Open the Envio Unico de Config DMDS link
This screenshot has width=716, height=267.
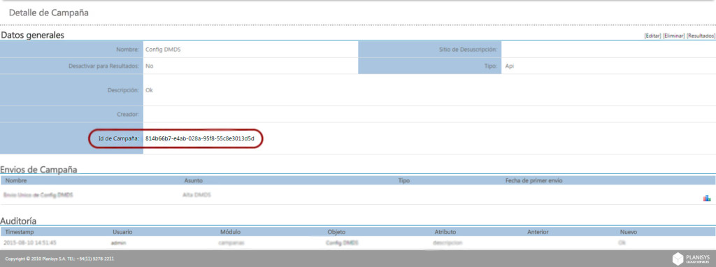38,195
